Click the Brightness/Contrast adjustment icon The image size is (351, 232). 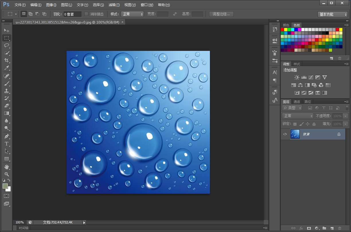(297, 77)
